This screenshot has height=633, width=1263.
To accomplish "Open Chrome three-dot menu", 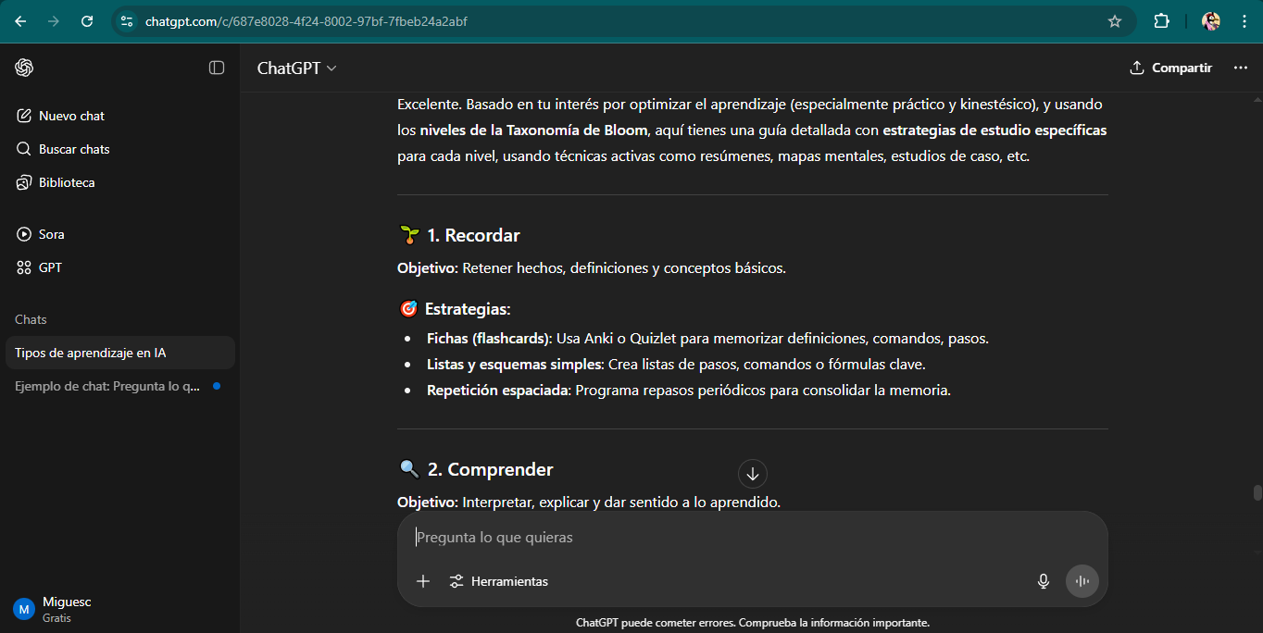I will coord(1244,21).
